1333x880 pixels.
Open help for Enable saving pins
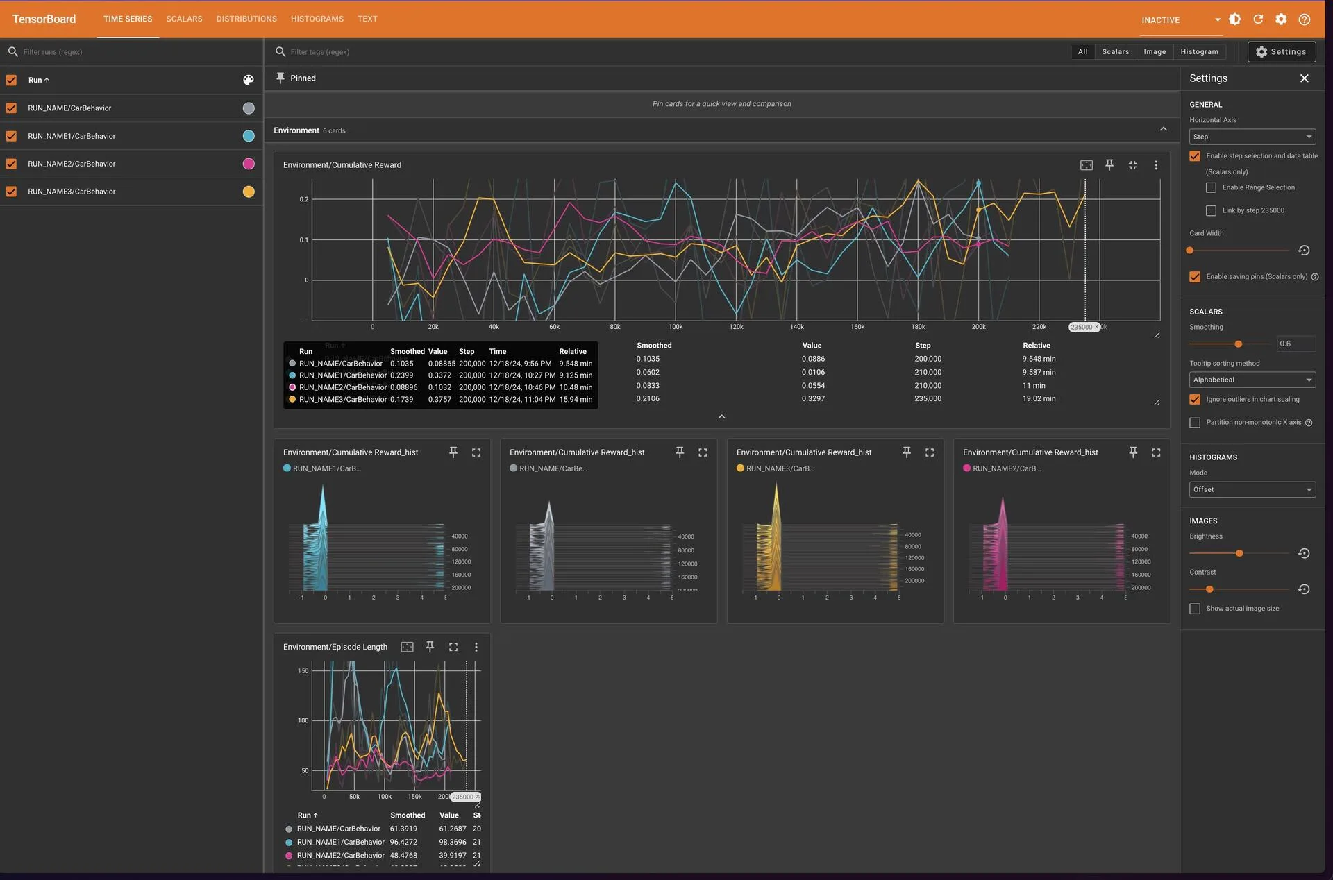pyautogui.click(x=1315, y=277)
